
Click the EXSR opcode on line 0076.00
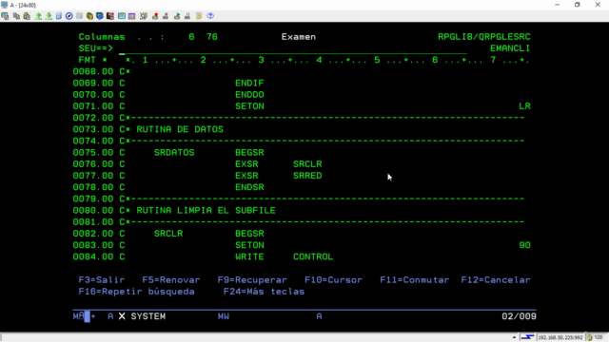click(x=246, y=164)
